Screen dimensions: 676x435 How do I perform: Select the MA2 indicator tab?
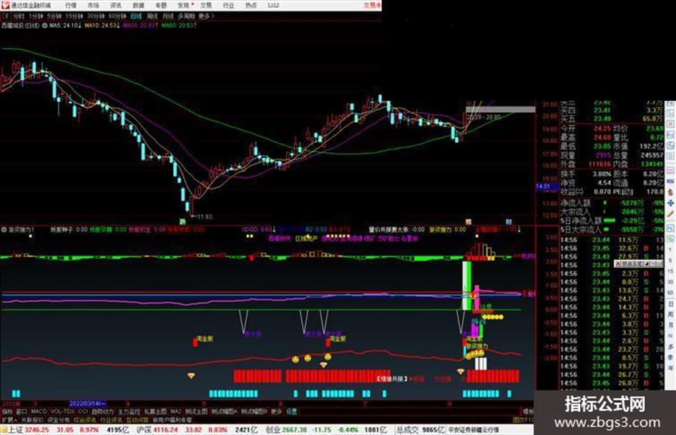click(x=175, y=411)
